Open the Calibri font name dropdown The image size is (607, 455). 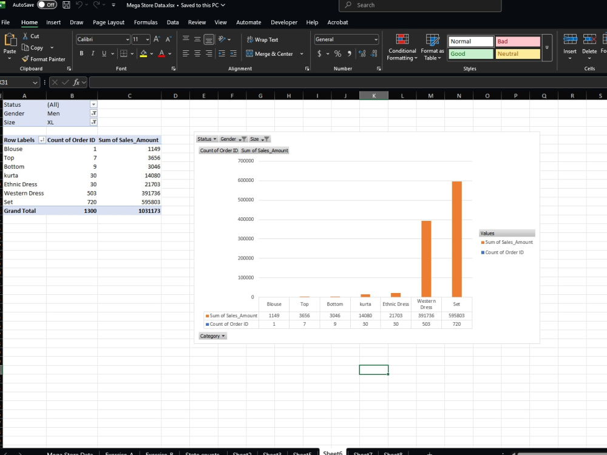tap(127, 39)
